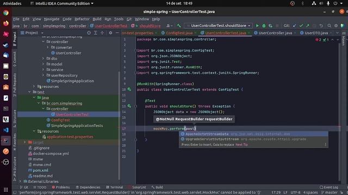The image size is (348, 195).
Task: Open the Navigate menu
Action: (52, 19)
